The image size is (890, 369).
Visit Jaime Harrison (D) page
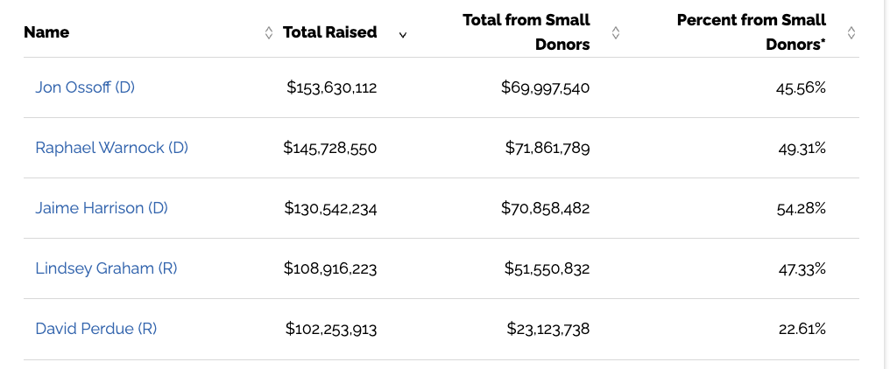coord(102,208)
